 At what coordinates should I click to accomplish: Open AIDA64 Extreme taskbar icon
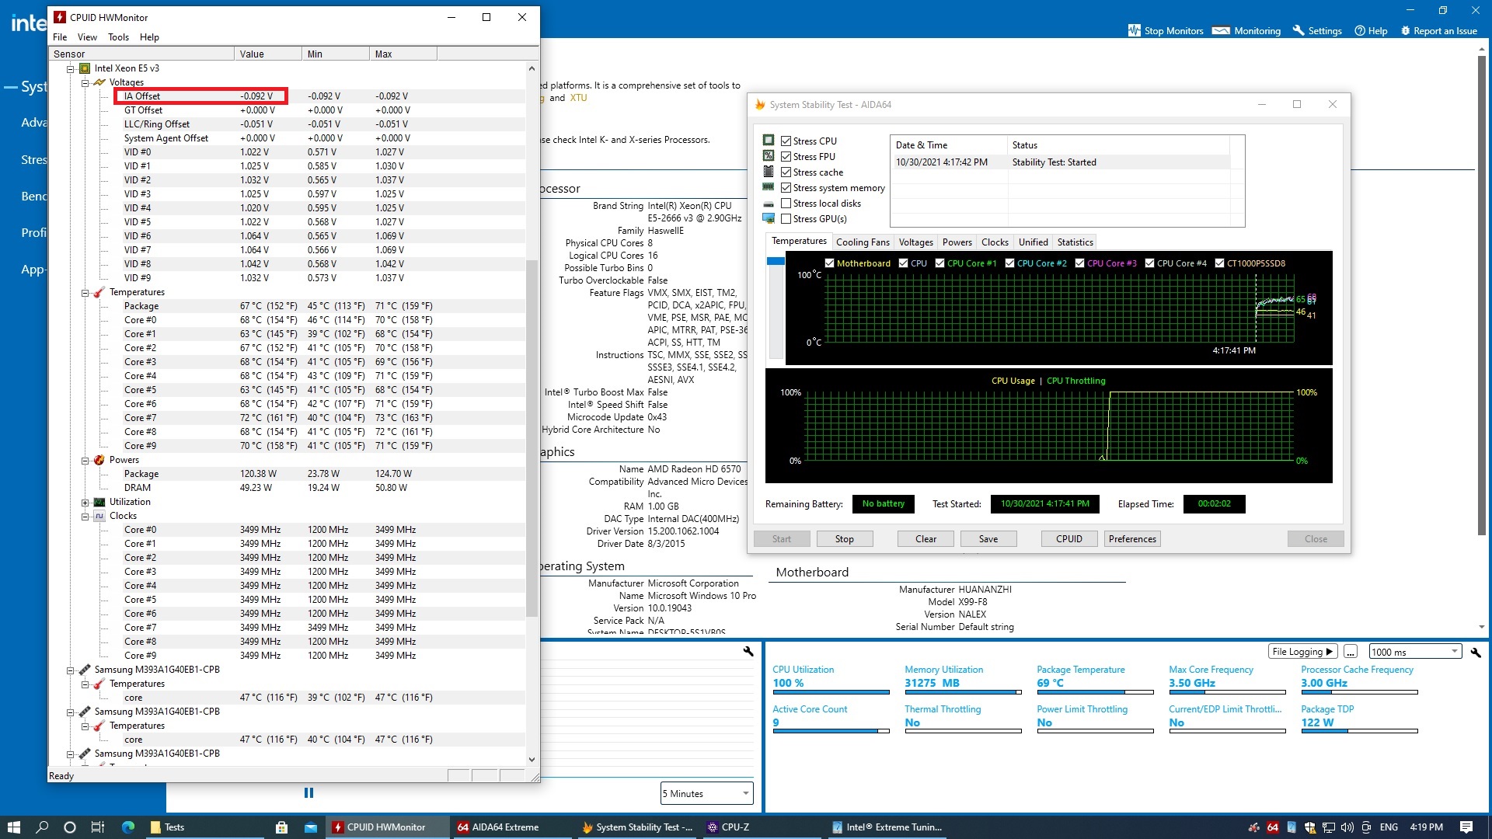click(498, 827)
